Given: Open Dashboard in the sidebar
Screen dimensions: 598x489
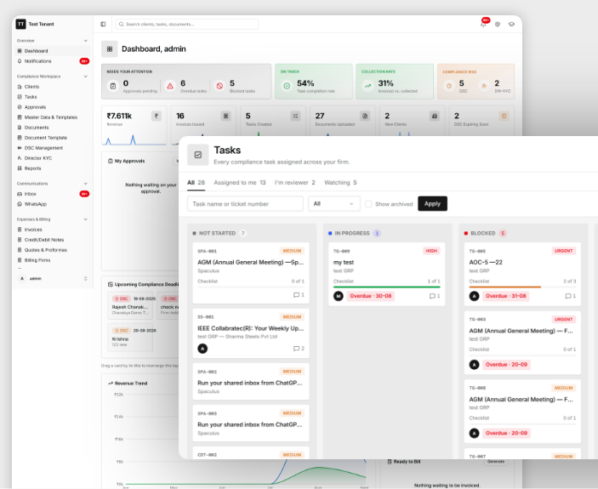Looking at the screenshot, I should 53,51.
